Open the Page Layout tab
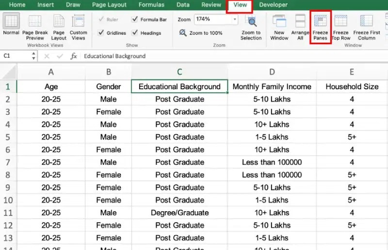This screenshot has height=250, width=388. click(x=109, y=5)
